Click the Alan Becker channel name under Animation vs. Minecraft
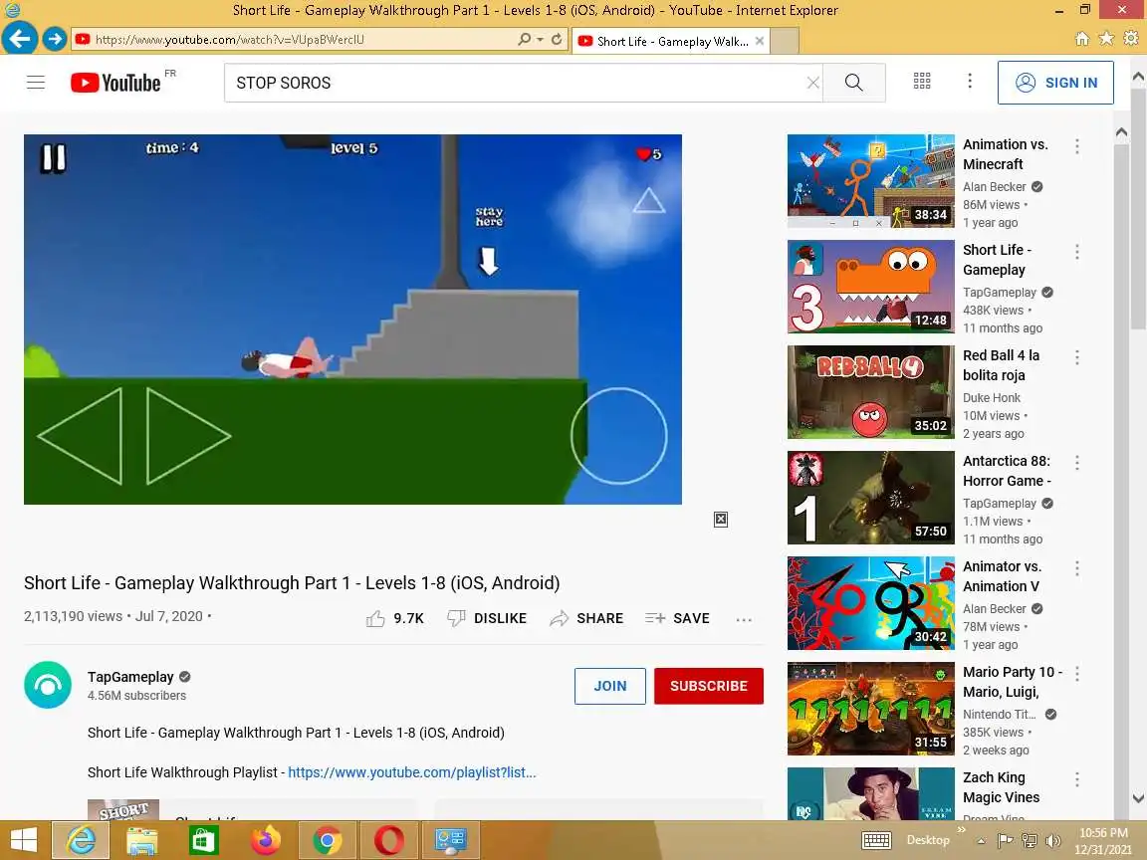The image size is (1147, 860). [x=994, y=186]
